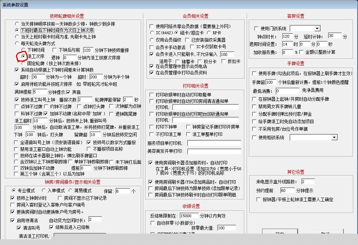Viewport: 358px width, 245px height.
Task: Uncheck 加钟不动牌 checkbox
Action: 46,114
